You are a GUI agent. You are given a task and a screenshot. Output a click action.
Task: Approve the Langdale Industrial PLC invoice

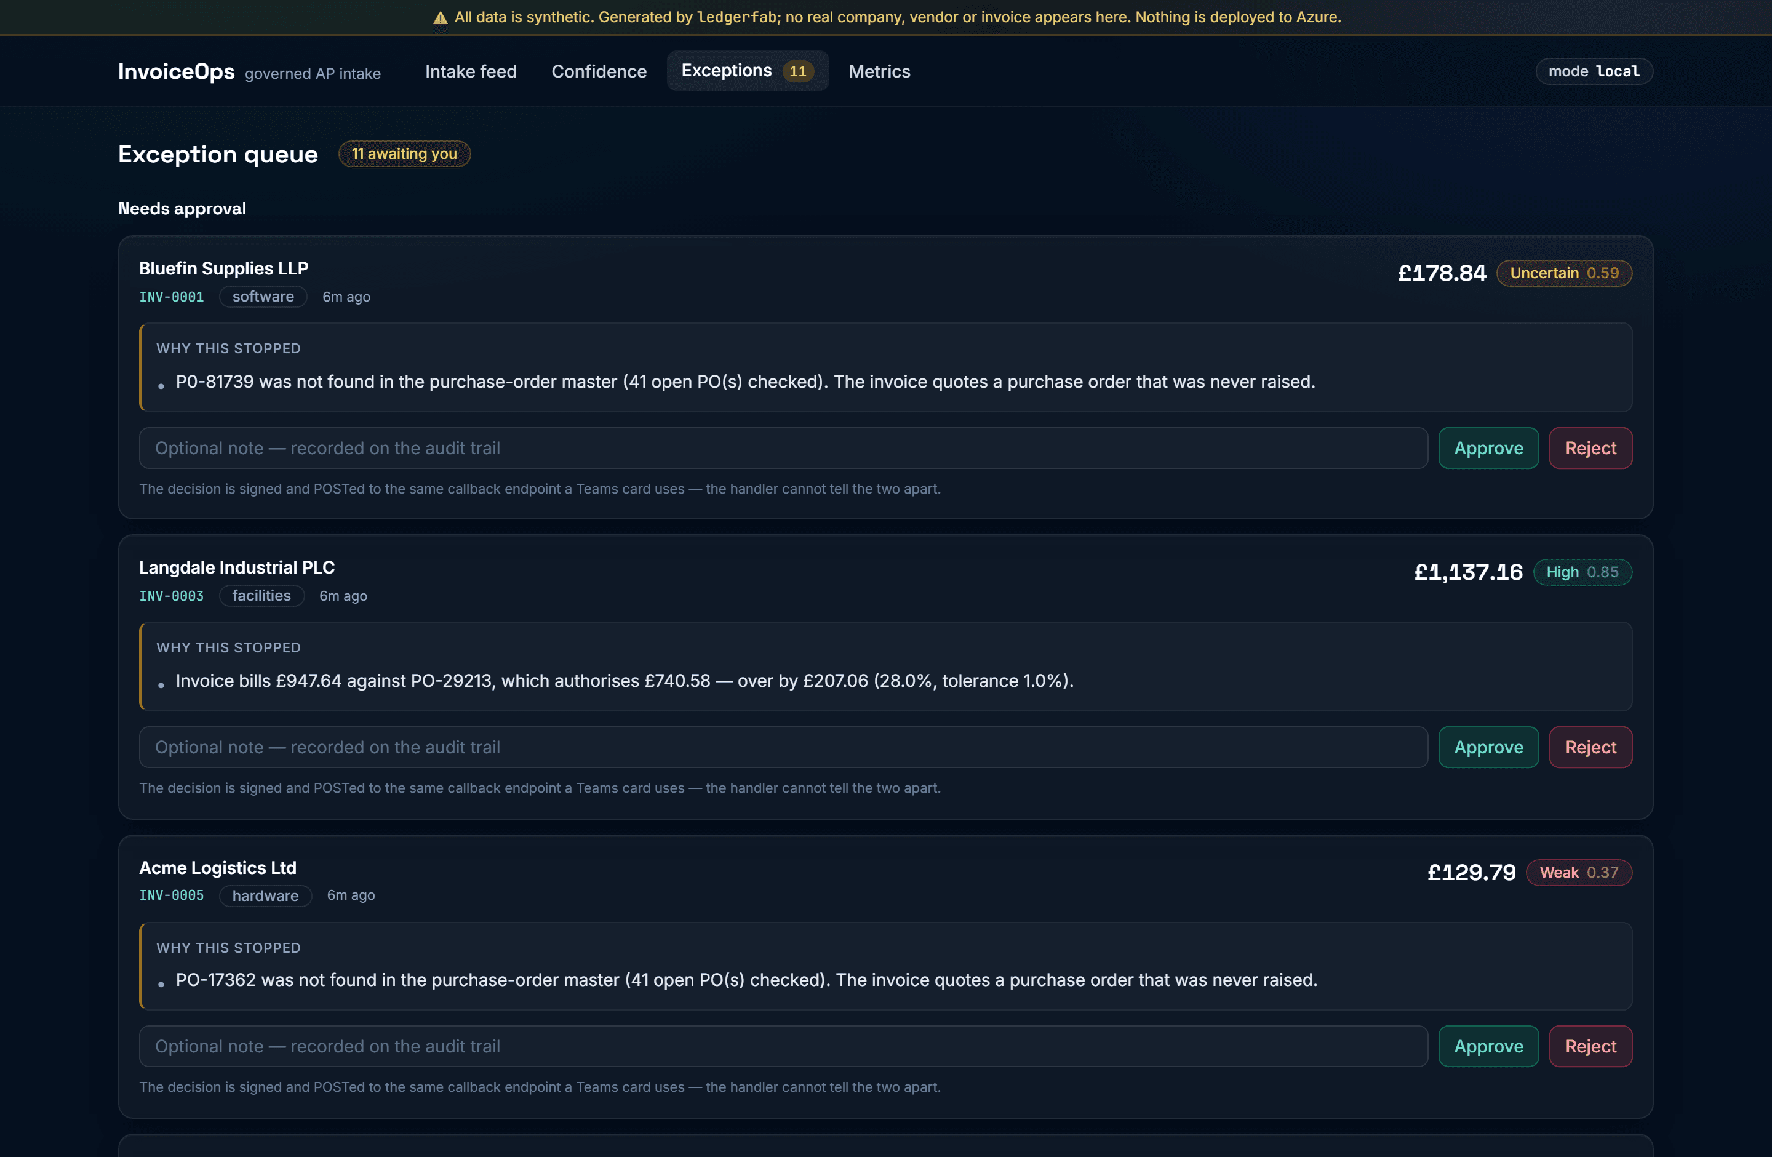click(x=1488, y=748)
